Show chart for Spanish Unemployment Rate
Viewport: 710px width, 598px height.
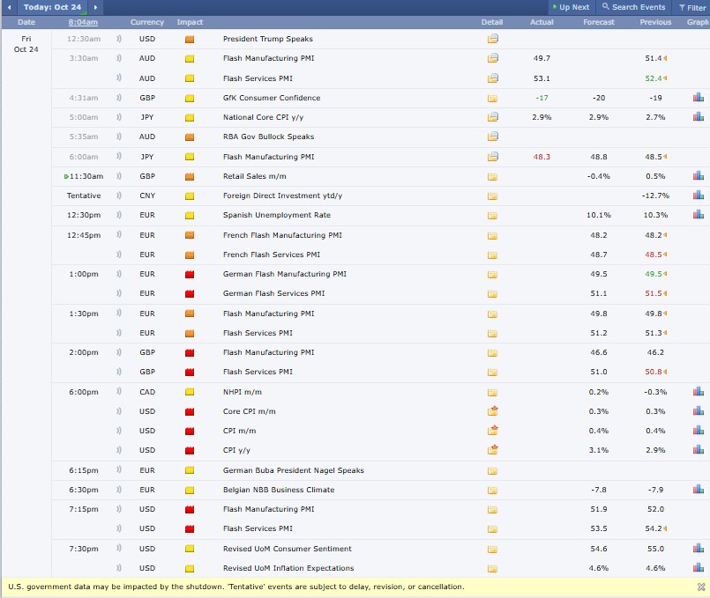click(x=698, y=215)
